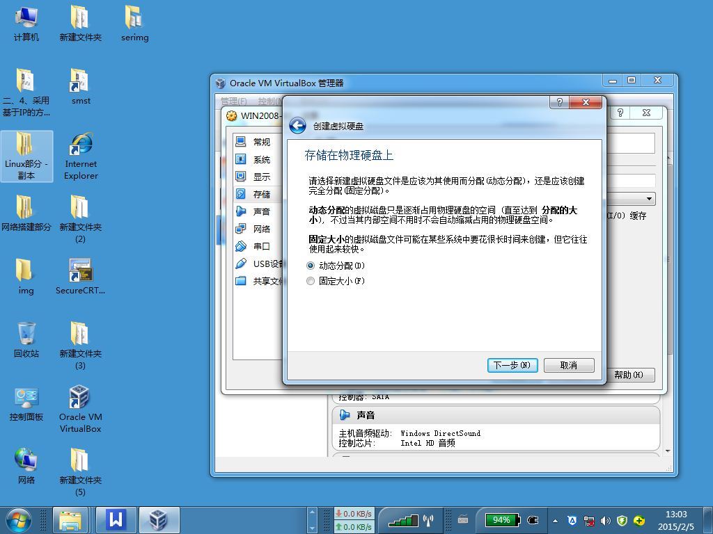Select the Linux部分 - 副本 folder
Image resolution: width=713 pixels, height=534 pixels.
(26, 156)
